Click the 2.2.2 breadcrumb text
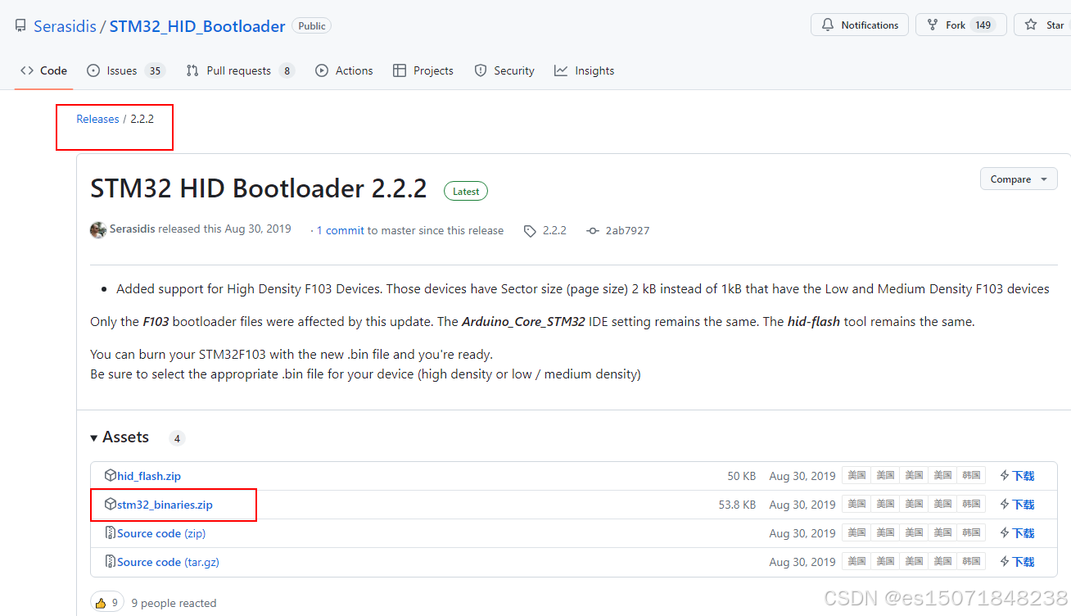This screenshot has width=1071, height=616. [142, 119]
